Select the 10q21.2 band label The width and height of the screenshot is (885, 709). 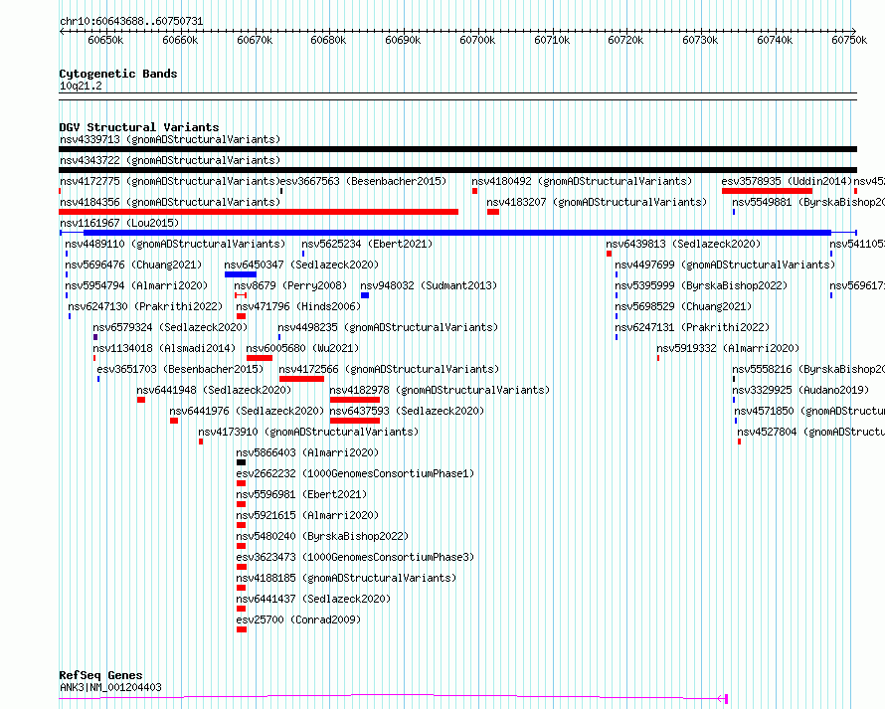81,86
